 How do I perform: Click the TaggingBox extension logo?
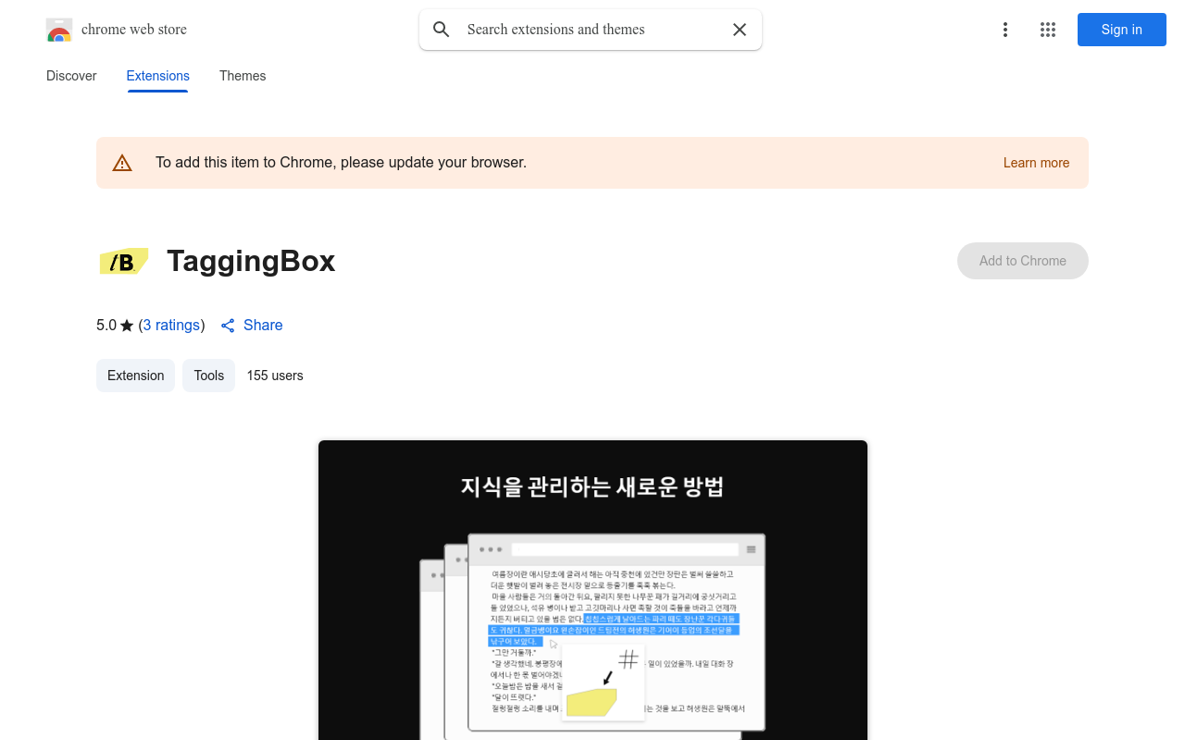(x=124, y=262)
